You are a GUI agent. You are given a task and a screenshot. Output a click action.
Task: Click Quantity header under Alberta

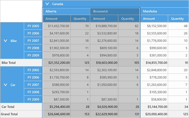pos(80,19)
